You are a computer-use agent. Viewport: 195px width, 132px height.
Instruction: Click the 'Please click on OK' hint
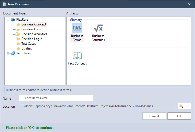point(30,128)
